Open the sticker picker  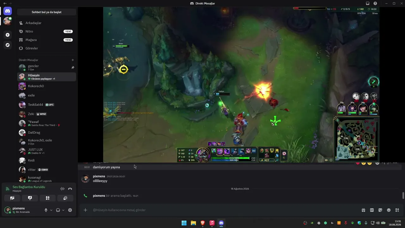coord(380,210)
